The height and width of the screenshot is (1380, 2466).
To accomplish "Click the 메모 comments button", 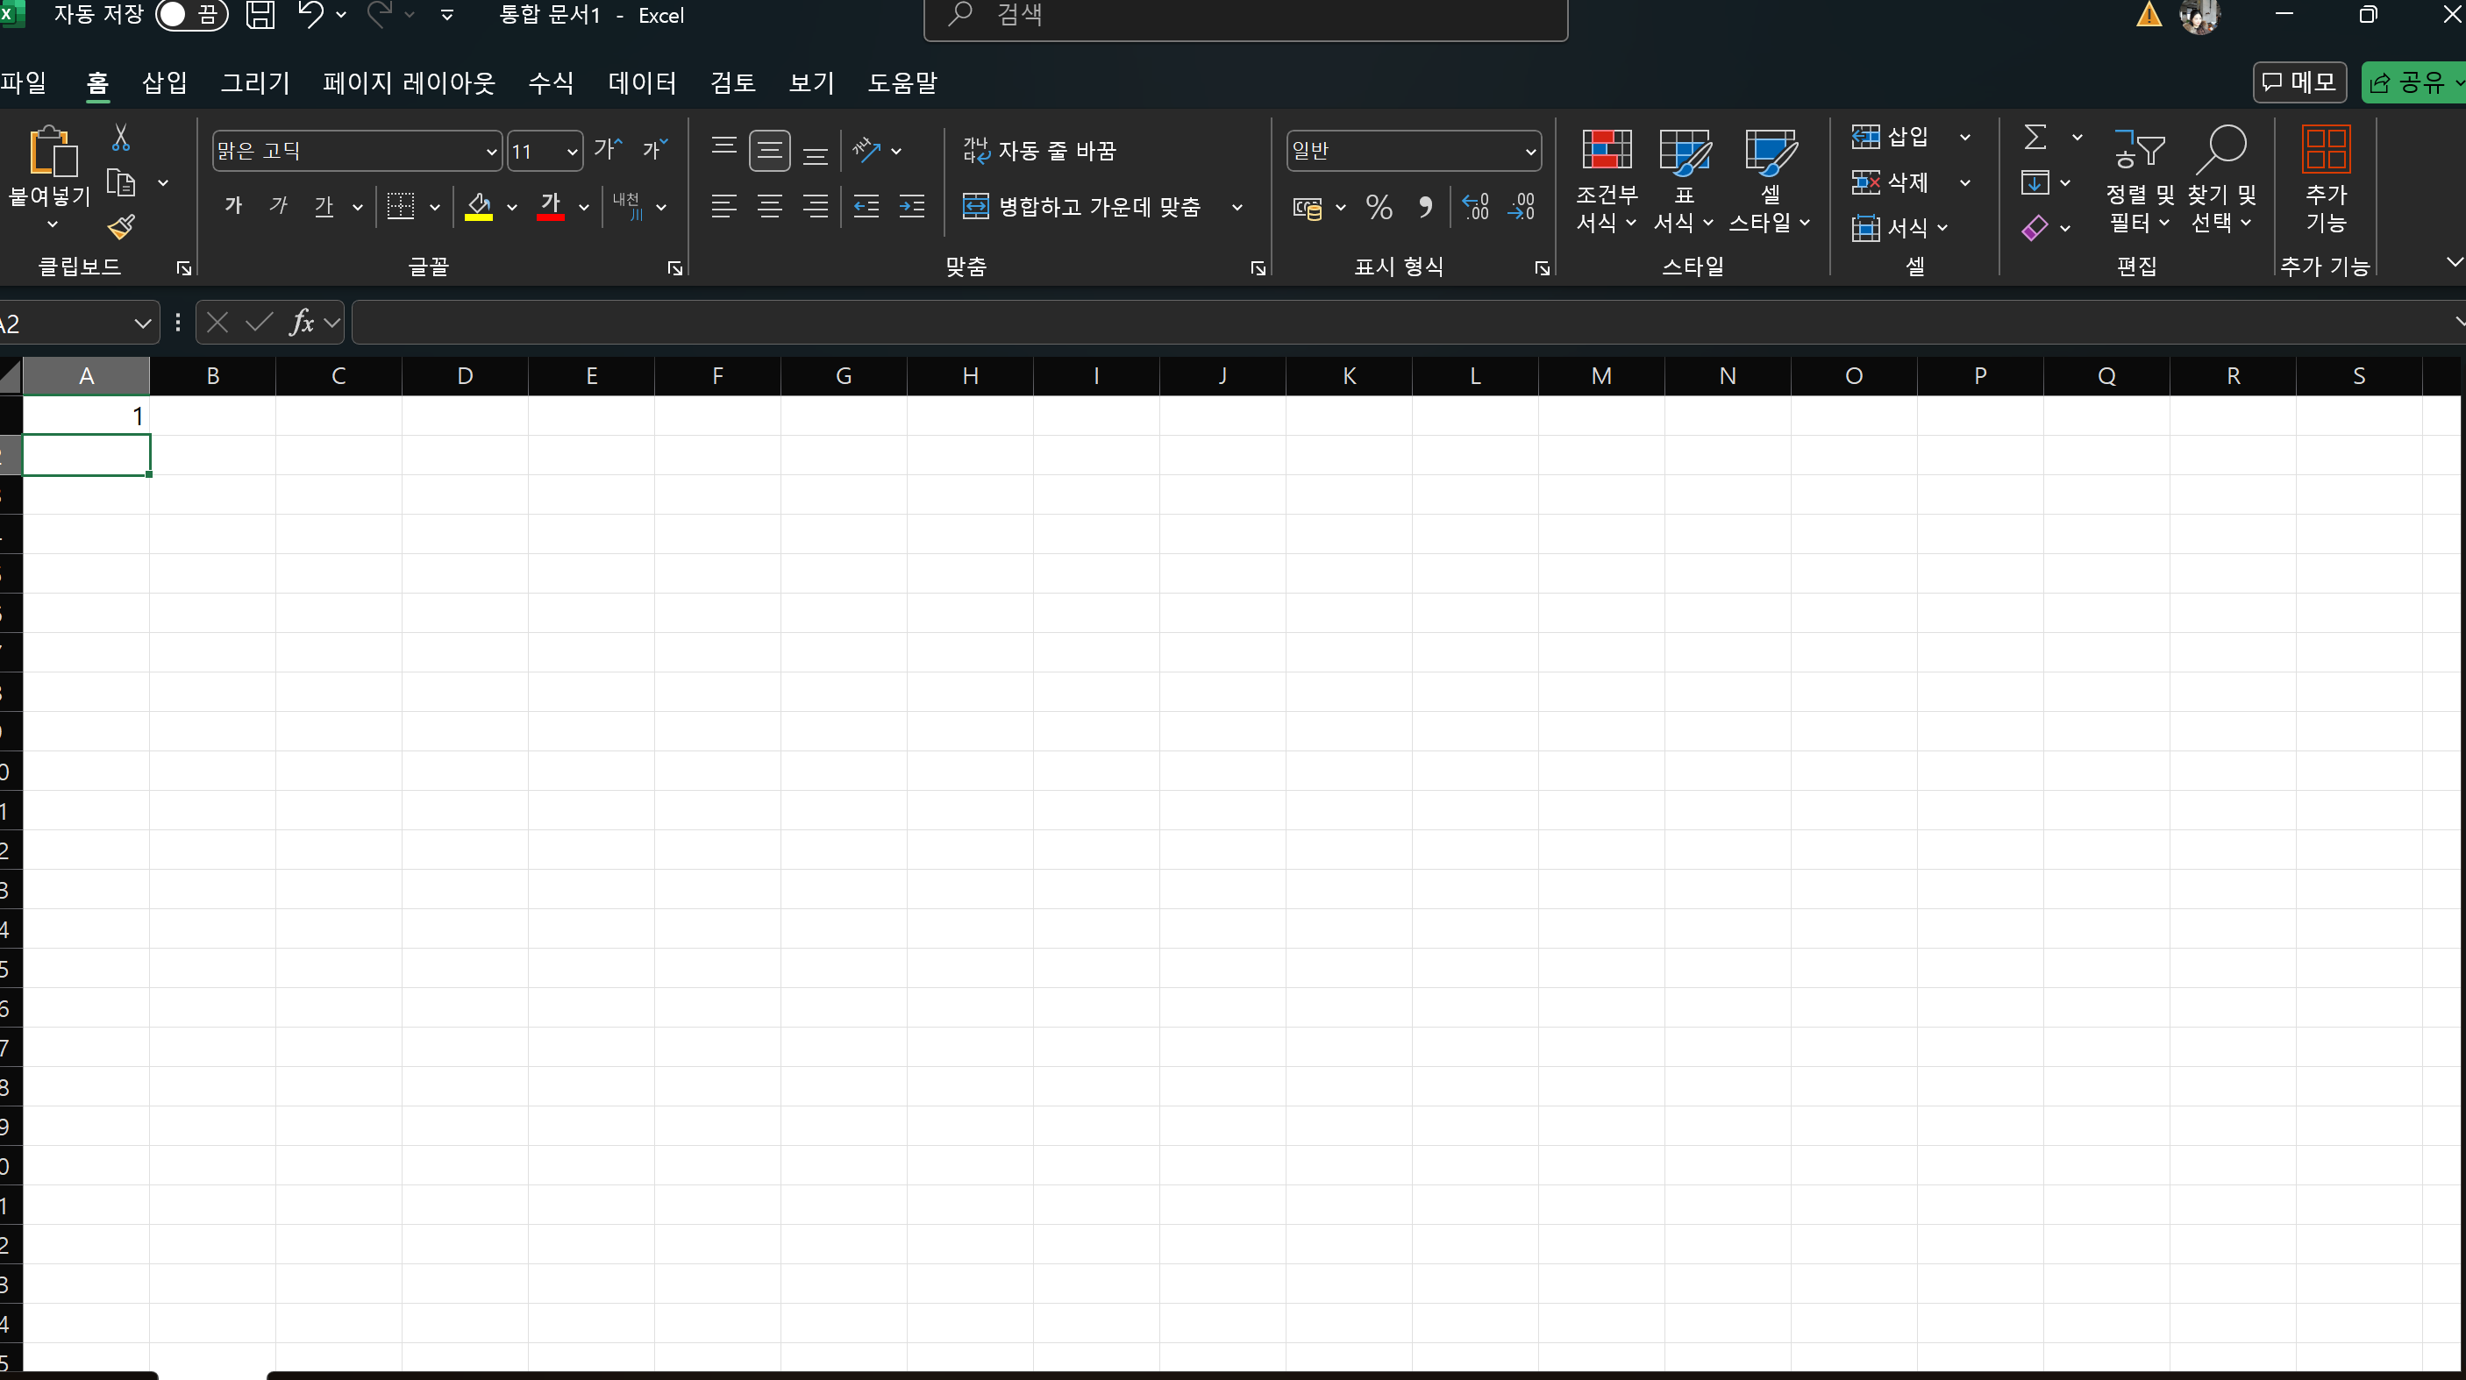I will coord(2299,83).
